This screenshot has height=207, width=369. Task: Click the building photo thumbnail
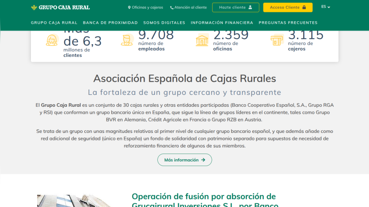pyautogui.click(x=74, y=201)
